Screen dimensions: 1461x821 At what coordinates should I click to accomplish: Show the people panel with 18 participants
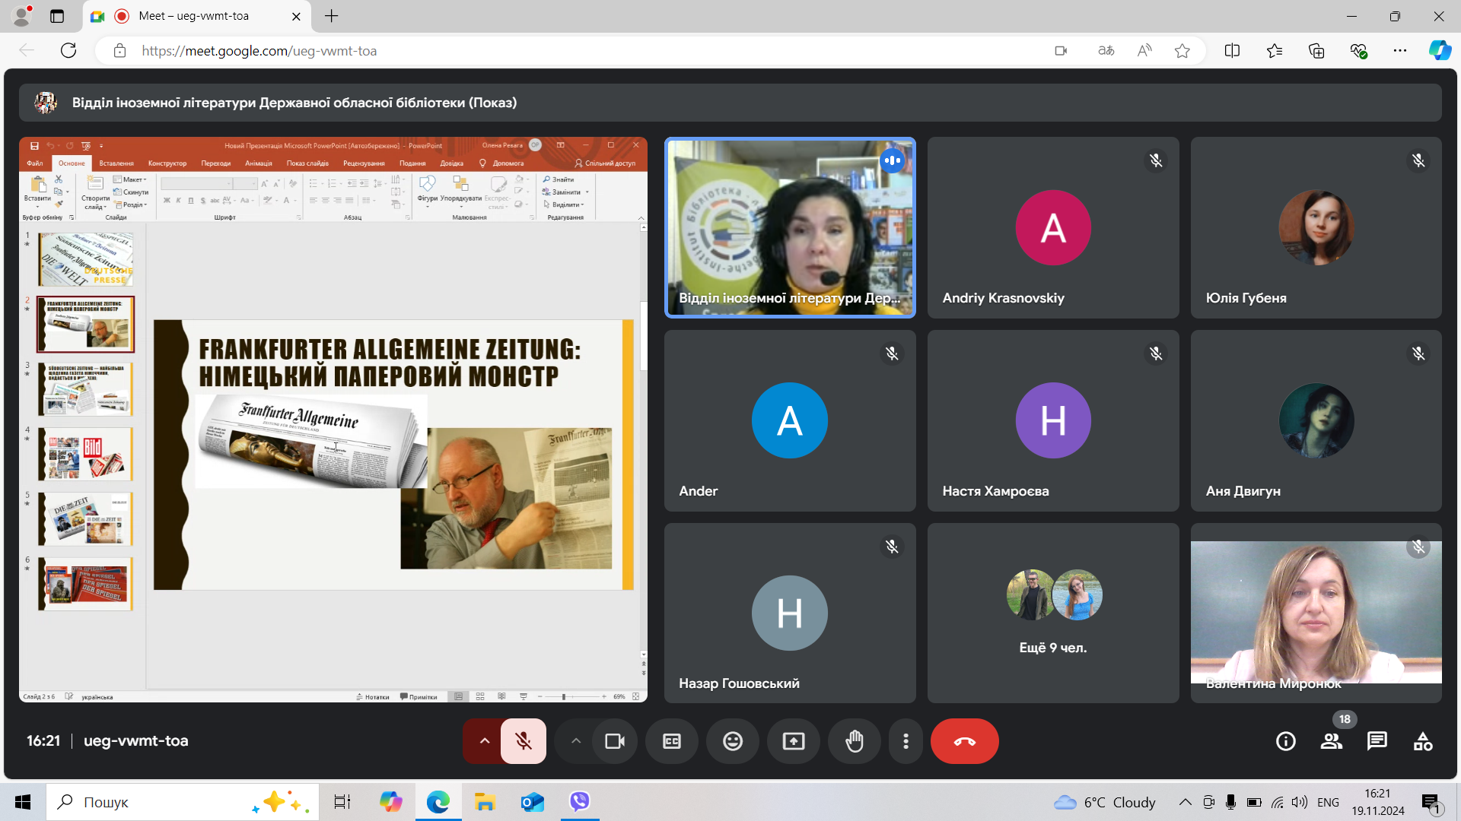pos(1332,741)
